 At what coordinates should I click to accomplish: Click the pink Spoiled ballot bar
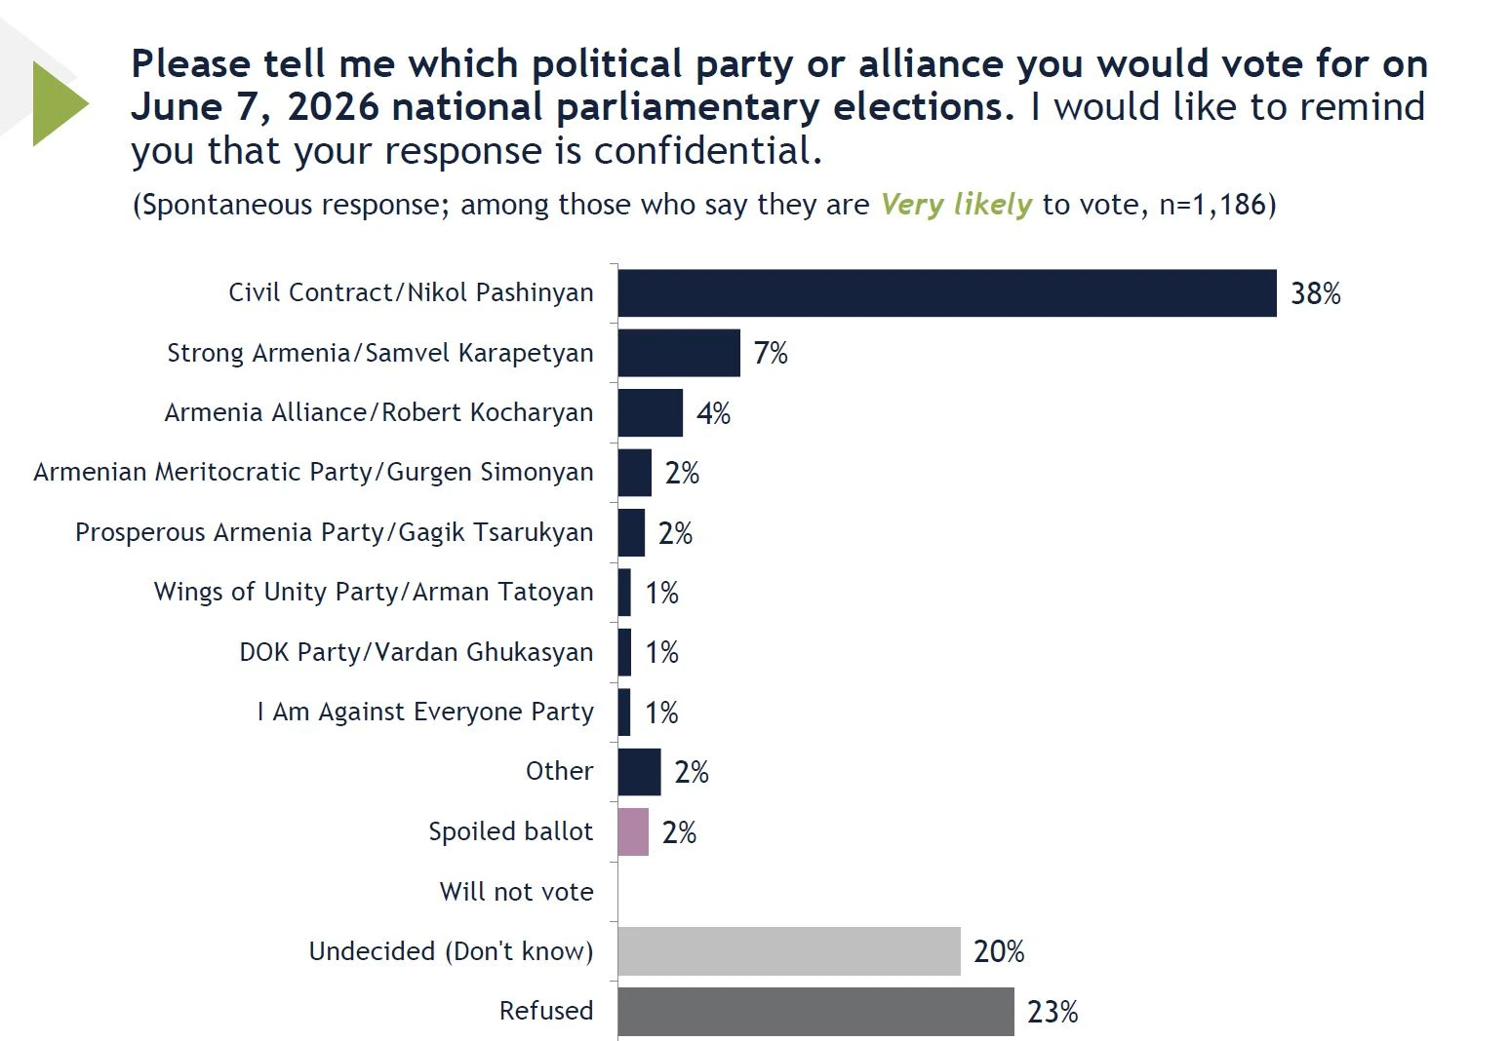click(x=633, y=831)
